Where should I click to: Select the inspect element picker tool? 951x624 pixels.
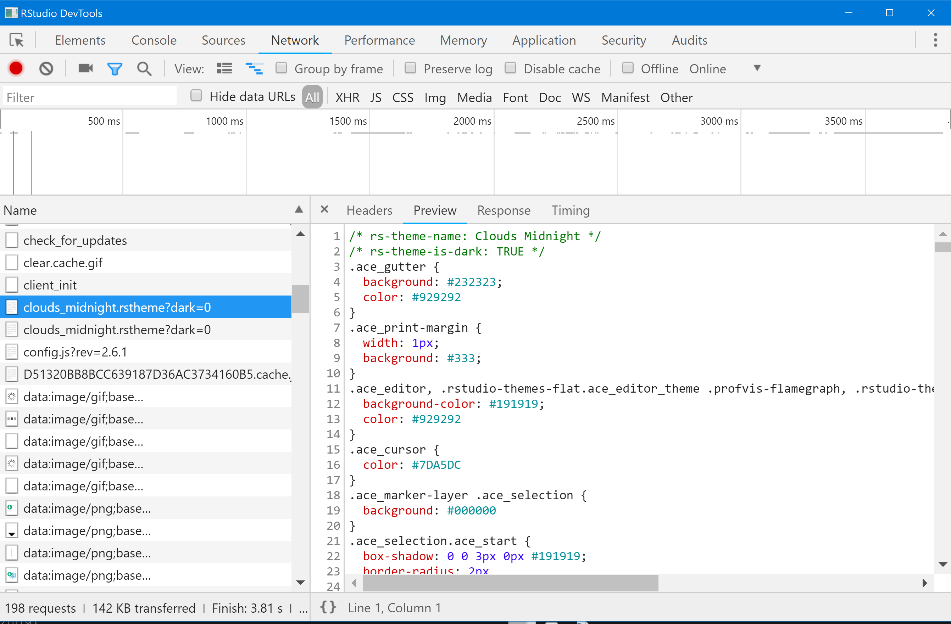pos(17,40)
